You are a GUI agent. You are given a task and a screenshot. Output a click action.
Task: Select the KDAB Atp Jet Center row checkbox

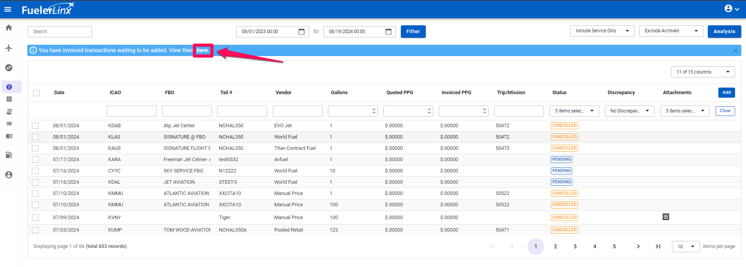[35, 126]
